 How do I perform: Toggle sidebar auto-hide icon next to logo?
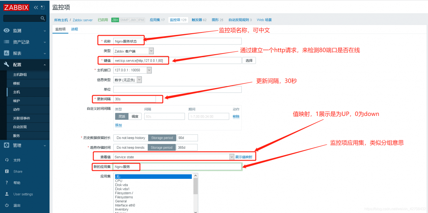pyautogui.click(x=42, y=7)
